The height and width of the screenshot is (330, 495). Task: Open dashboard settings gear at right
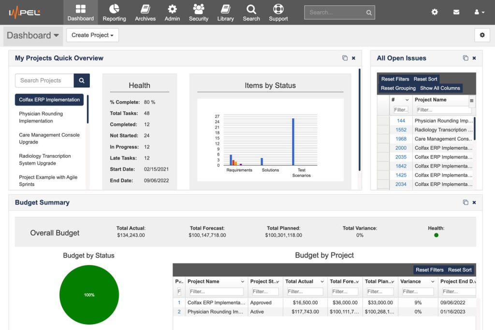[481, 35]
